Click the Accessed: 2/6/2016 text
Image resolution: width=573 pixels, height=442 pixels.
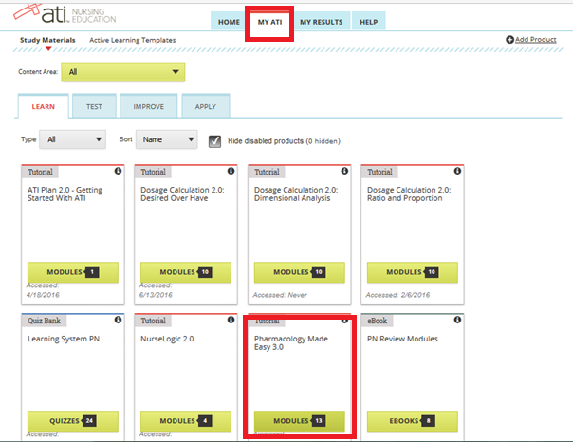397,295
